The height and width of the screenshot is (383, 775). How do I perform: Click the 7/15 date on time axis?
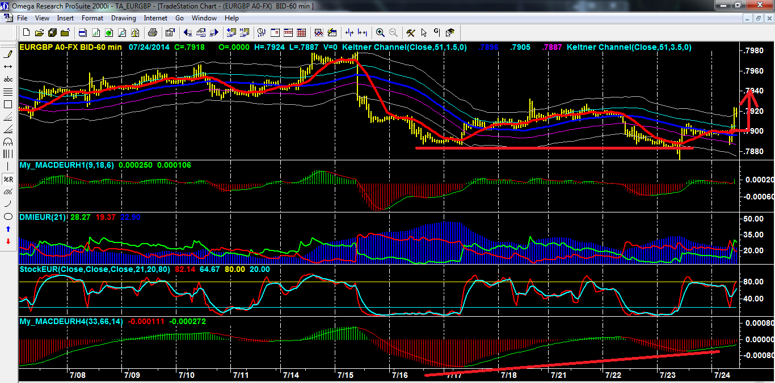tap(346, 375)
